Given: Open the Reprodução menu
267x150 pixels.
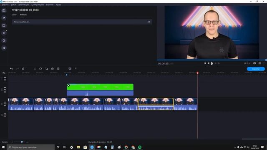Looking at the screenshot, I should tap(24, 5).
